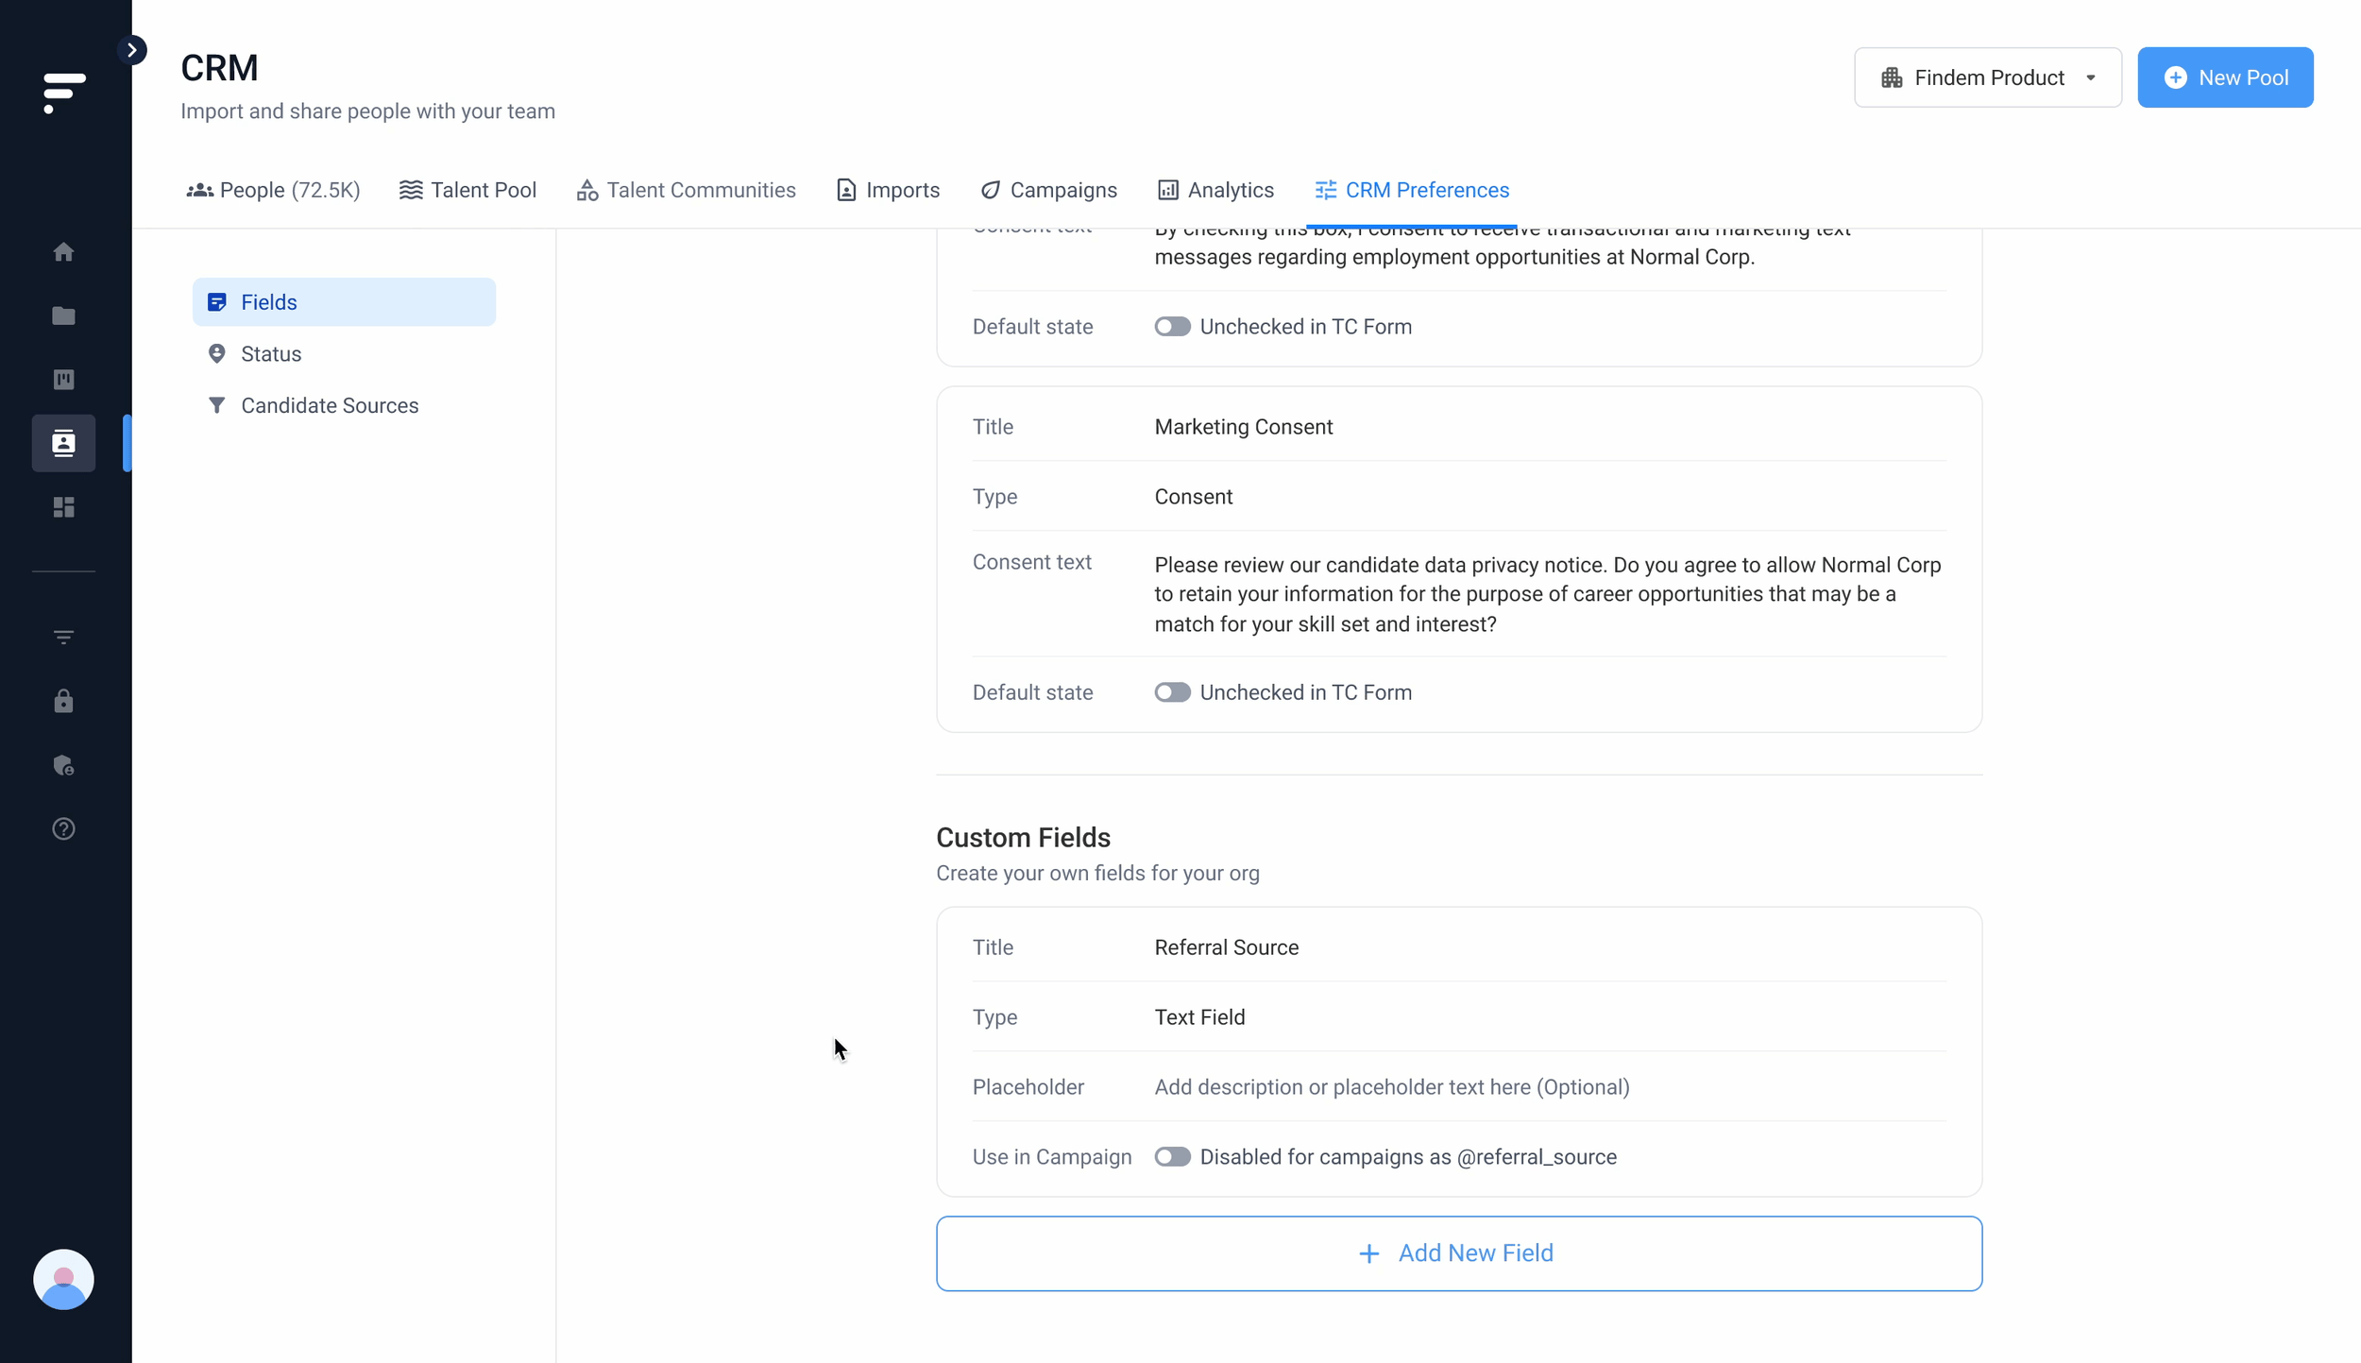
Task: Click the Marketing Consent title value
Action: [1243, 427]
